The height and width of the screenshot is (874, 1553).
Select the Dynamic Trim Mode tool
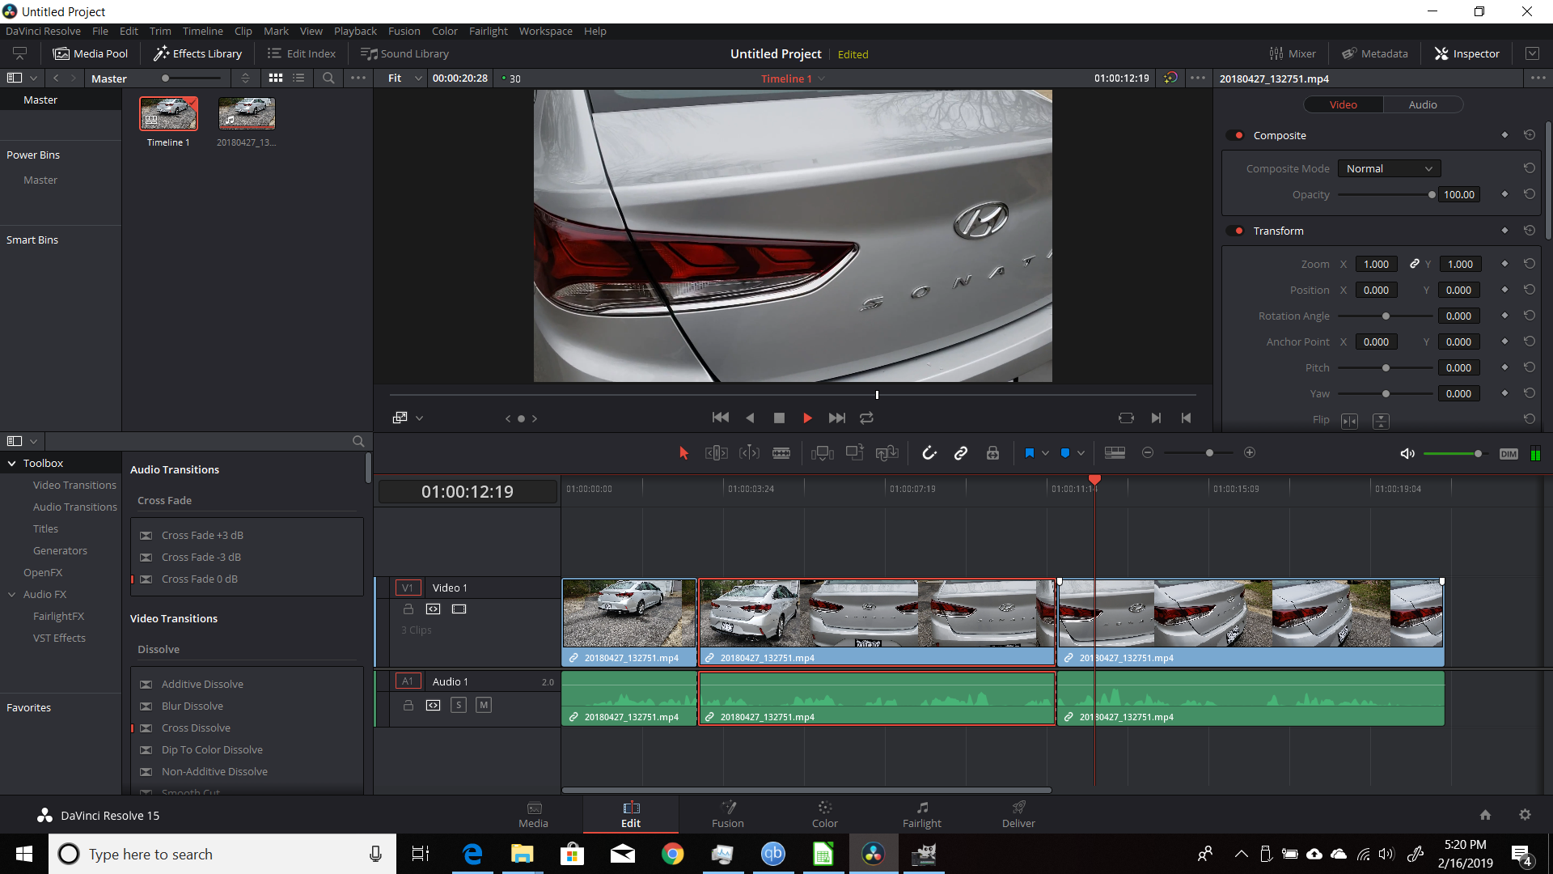749,453
